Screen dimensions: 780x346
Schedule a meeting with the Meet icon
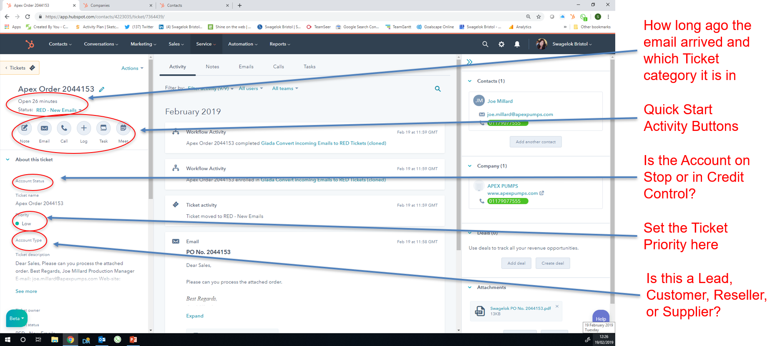point(123,128)
